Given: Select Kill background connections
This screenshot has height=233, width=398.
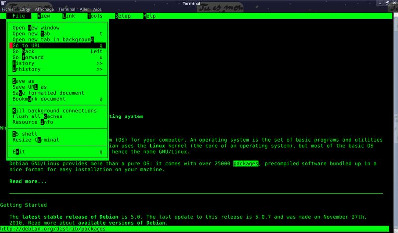Looking at the screenshot, I should point(58,111).
